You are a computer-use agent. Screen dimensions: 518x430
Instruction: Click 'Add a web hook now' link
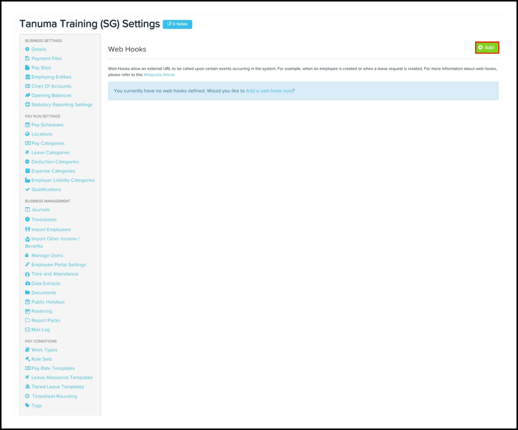click(269, 91)
